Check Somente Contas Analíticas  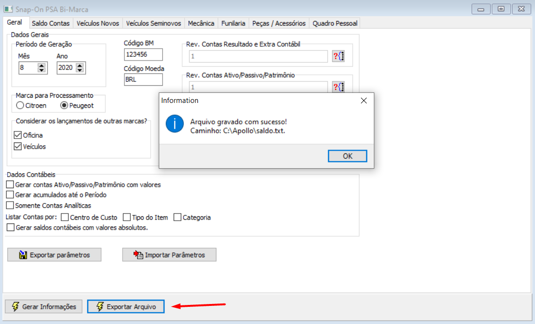point(10,205)
